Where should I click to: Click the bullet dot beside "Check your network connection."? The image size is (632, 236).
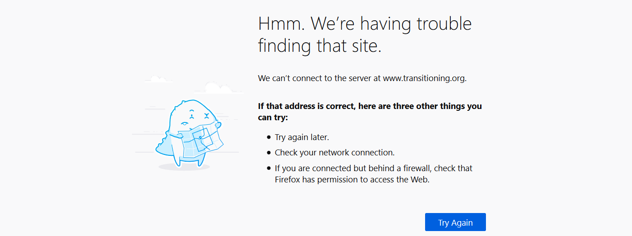[269, 153]
